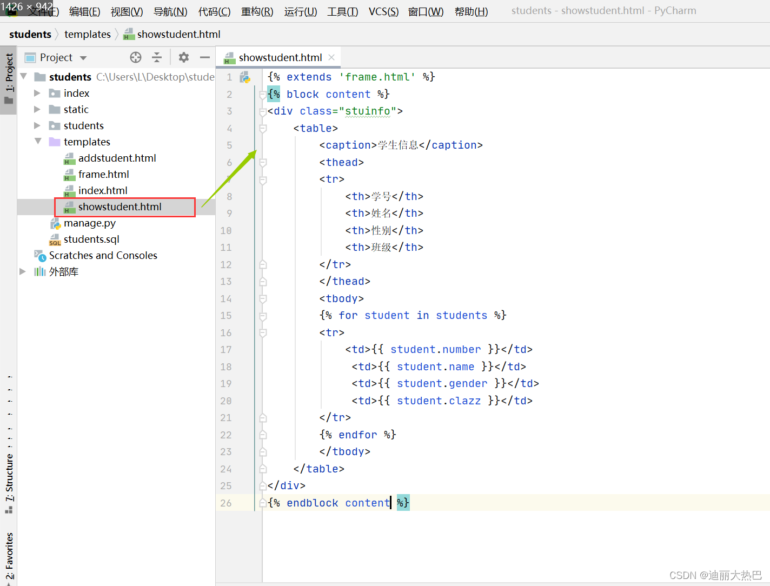The height and width of the screenshot is (586, 770).
Task: Fold the table tag on line 4
Action: 263,128
